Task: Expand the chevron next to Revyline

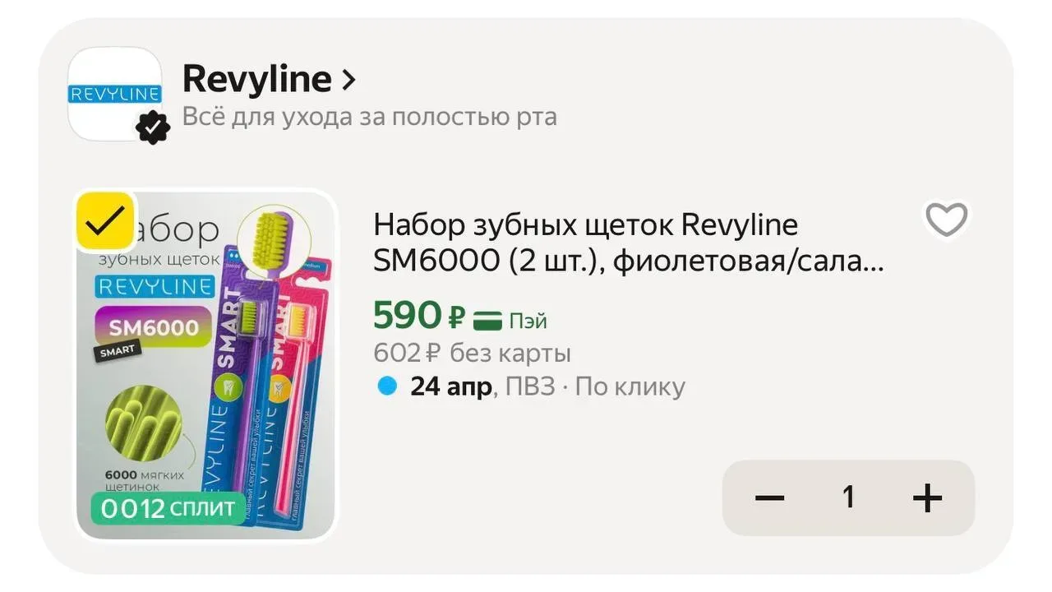Action: (348, 80)
